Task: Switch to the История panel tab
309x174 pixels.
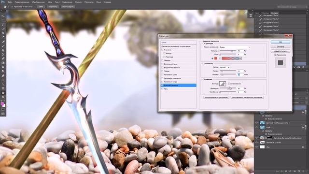Action: pos(274,13)
